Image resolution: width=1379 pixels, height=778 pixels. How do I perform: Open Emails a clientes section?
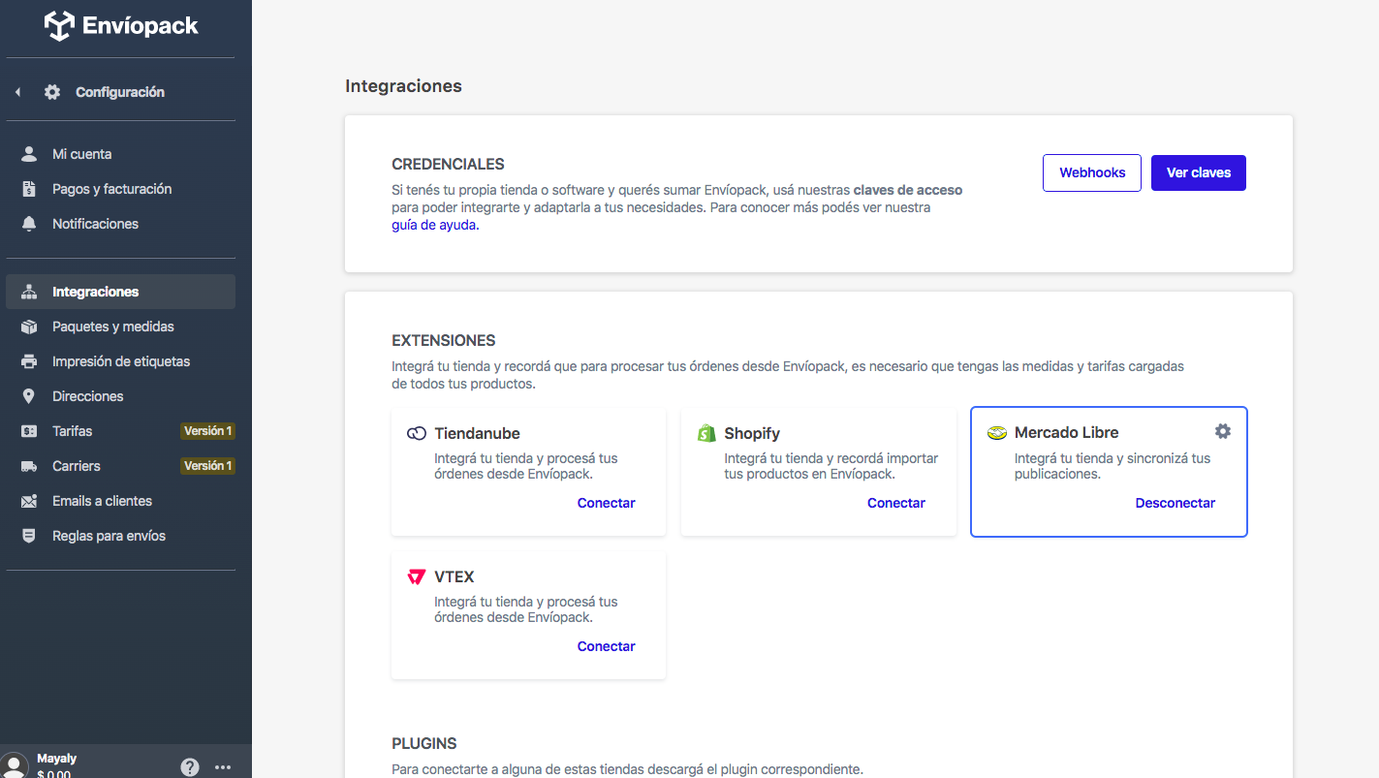(121, 501)
